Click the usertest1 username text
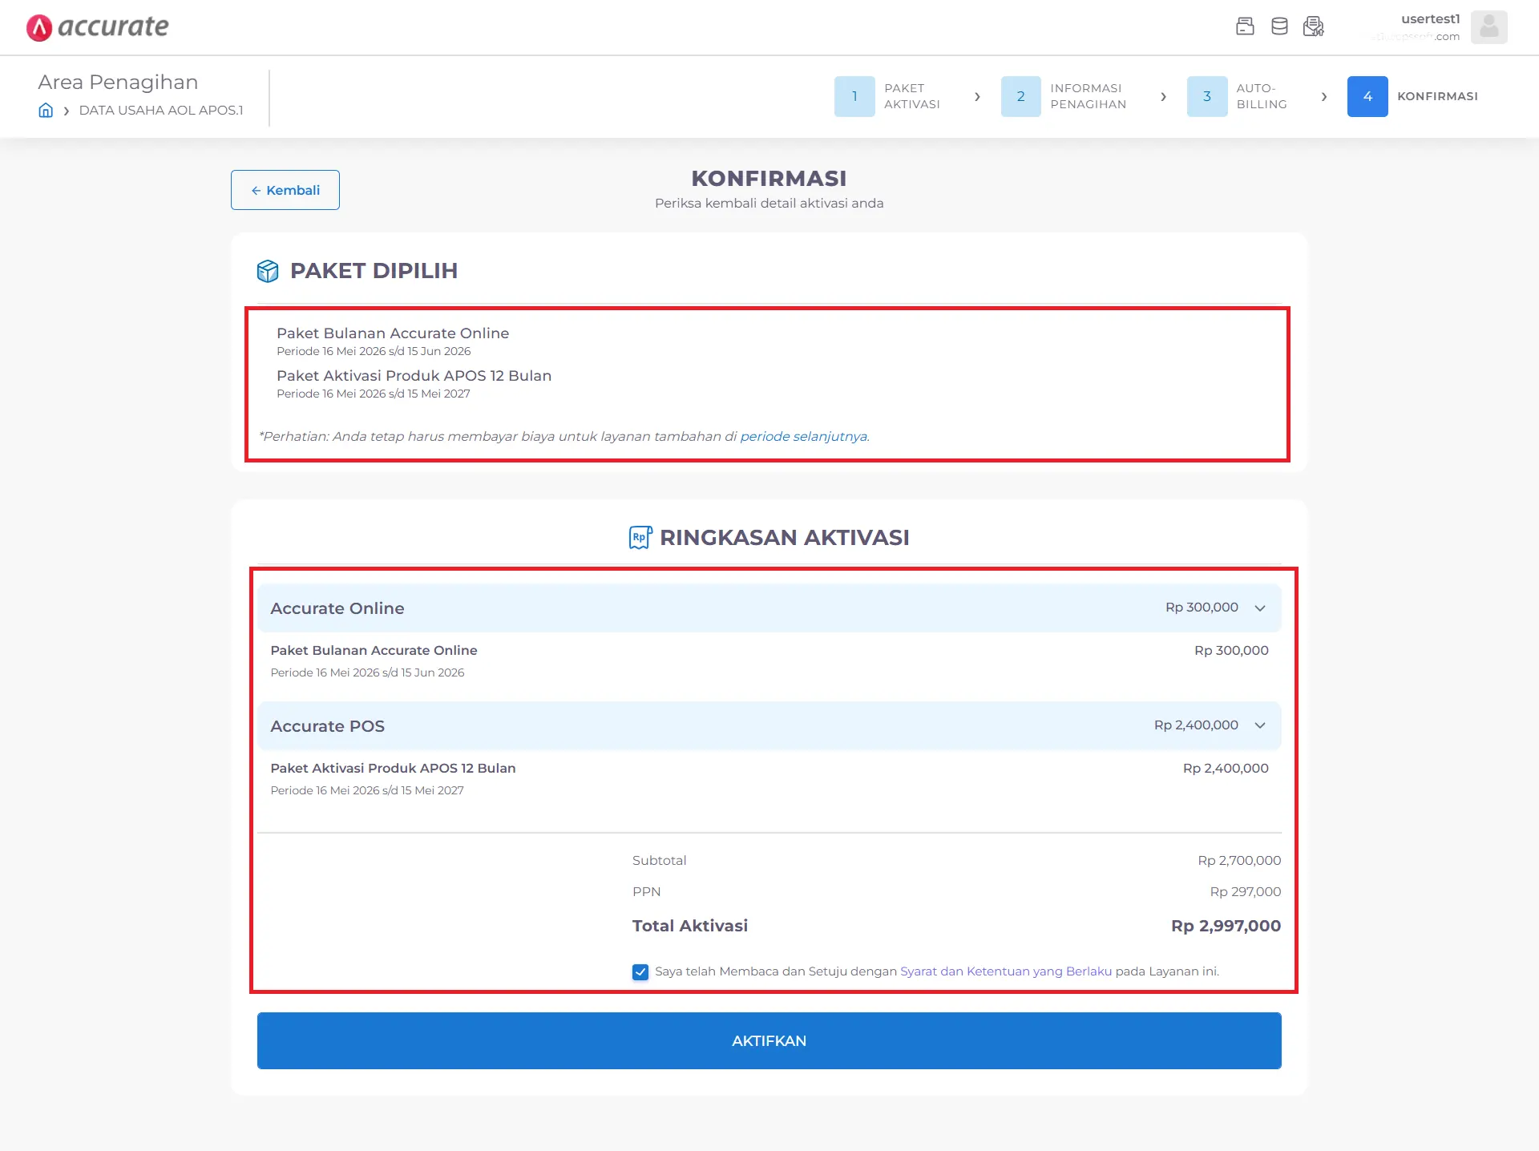This screenshot has height=1151, width=1539. 1430,19
